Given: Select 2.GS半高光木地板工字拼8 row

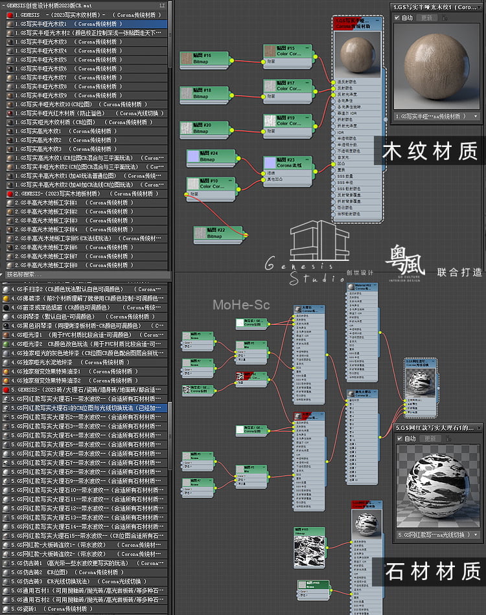Looking at the screenshot, I should pos(87,265).
